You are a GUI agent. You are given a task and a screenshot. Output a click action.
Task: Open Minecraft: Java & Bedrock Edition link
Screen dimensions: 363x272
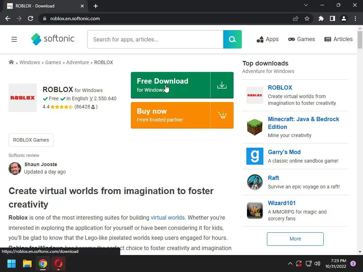[303, 123]
